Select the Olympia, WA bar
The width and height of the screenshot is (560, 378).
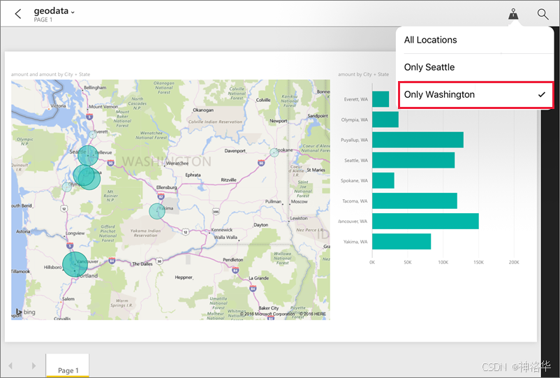(385, 119)
